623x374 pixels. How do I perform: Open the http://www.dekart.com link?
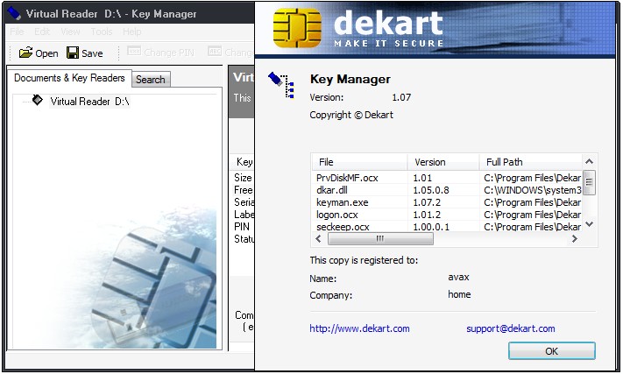(x=359, y=328)
